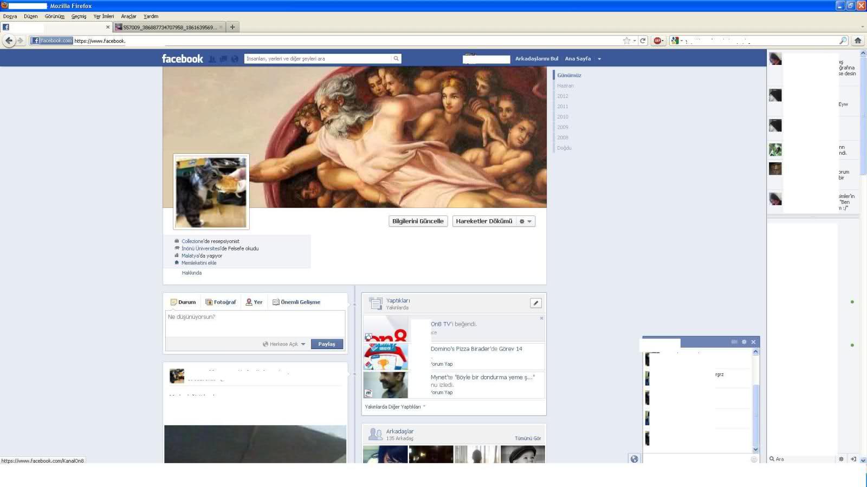The image size is (867, 487).
Task: Open the bookmark star dropdown arrow
Action: click(635, 41)
